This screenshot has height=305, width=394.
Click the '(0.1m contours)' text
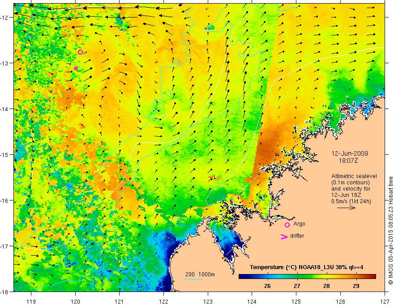click(x=351, y=183)
